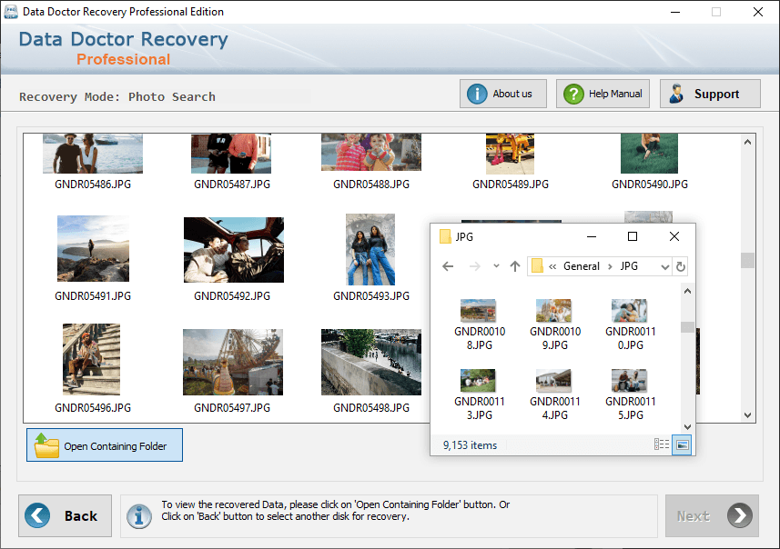Select the GNDR05493.JPG photo
780x549 pixels.
[x=370, y=249]
